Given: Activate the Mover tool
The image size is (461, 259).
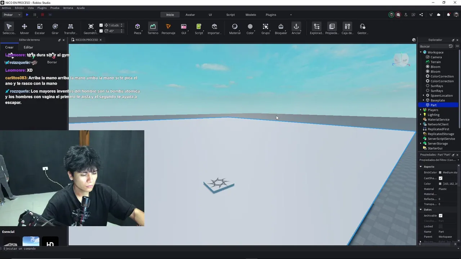Looking at the screenshot, I should point(24,29).
